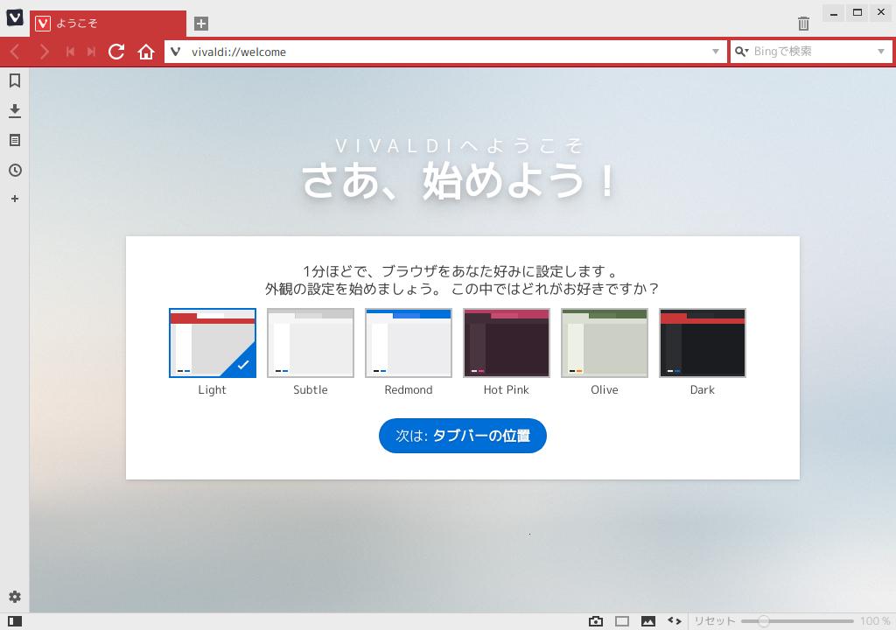This screenshot has height=630, width=896.
Task: Open the search engine selector icon
Action: pyautogui.click(x=742, y=52)
